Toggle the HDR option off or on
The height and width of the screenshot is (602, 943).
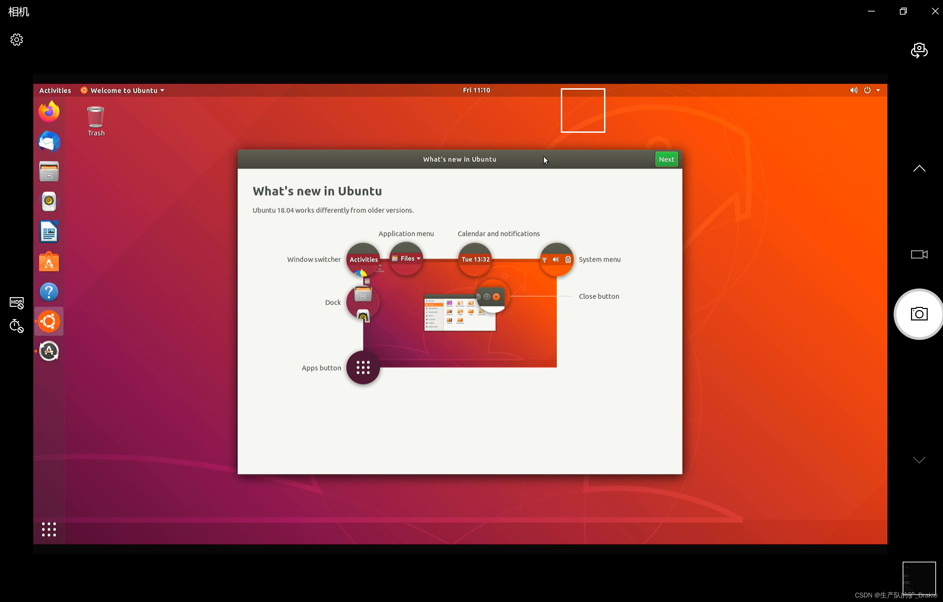(x=16, y=303)
